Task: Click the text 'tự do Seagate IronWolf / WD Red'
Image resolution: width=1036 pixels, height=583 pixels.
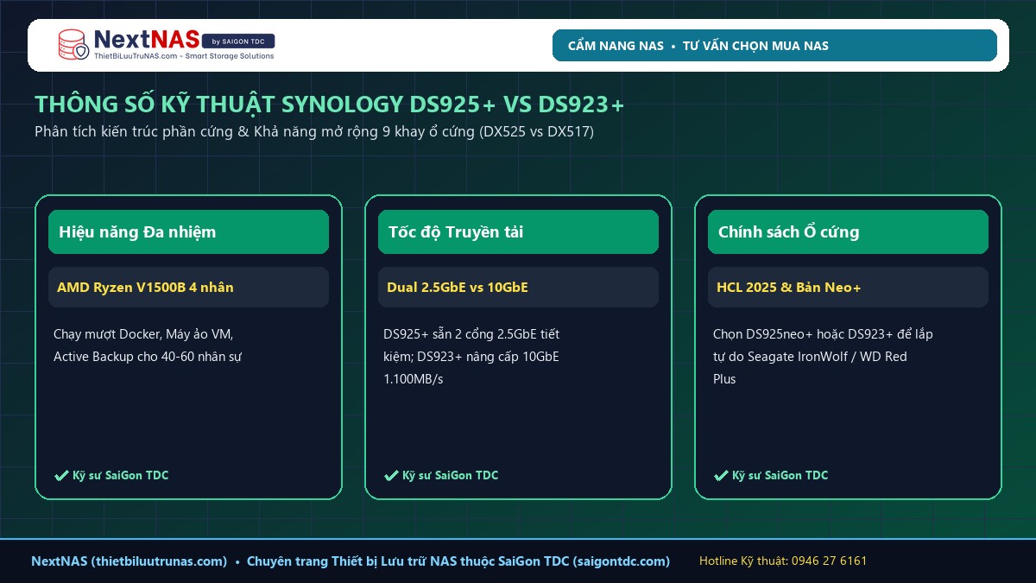Action: point(810,356)
